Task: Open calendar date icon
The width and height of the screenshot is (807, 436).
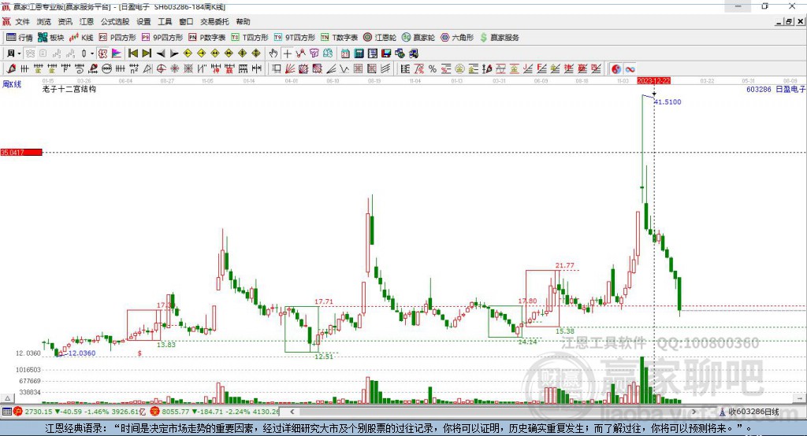Action: [x=345, y=54]
